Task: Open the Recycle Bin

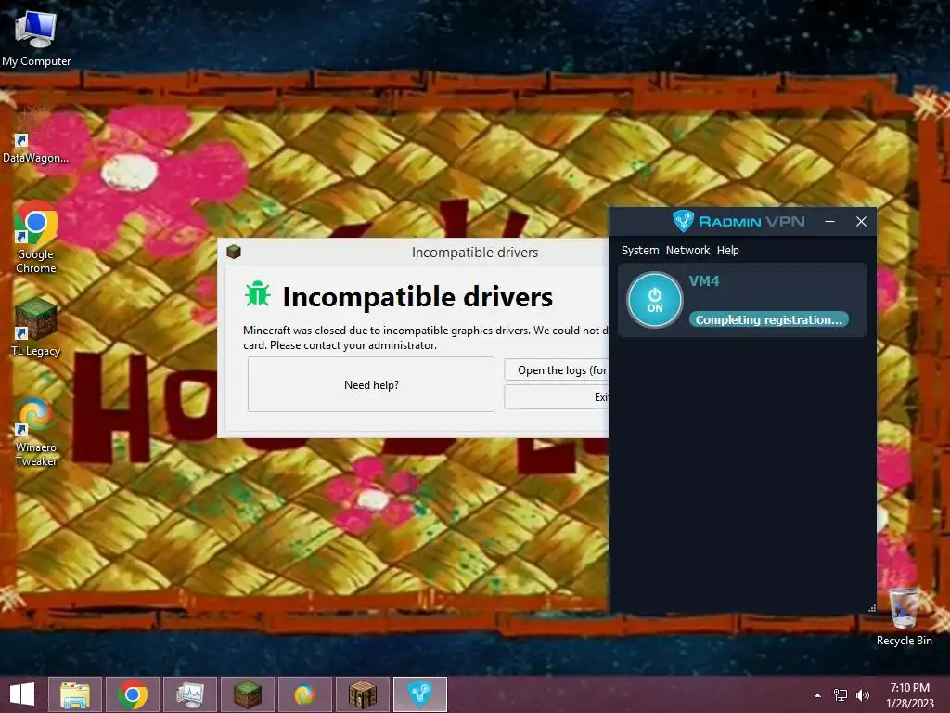Action: tap(904, 616)
